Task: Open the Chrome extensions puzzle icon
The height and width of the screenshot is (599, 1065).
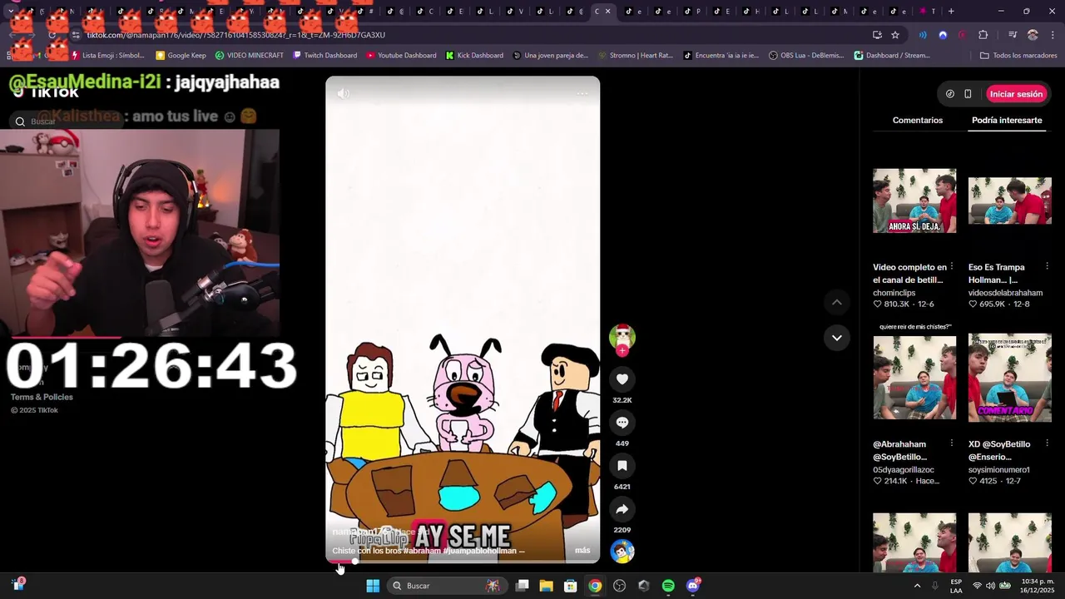Action: click(983, 35)
